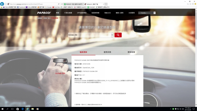Open the second Yahoo bookmark

pos(31,7)
